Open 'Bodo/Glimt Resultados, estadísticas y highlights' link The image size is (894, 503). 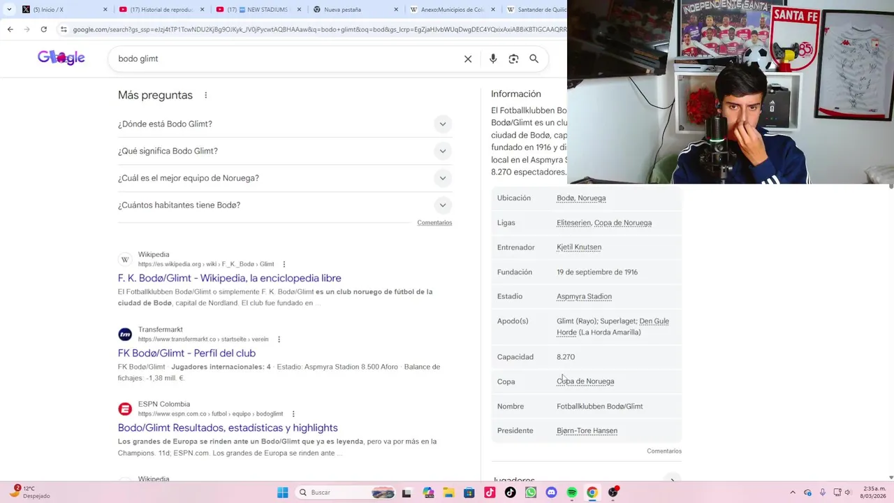pyautogui.click(x=228, y=428)
